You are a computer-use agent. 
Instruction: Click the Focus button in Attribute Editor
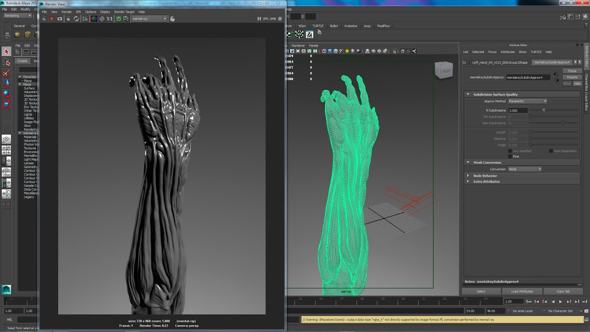[x=572, y=71]
